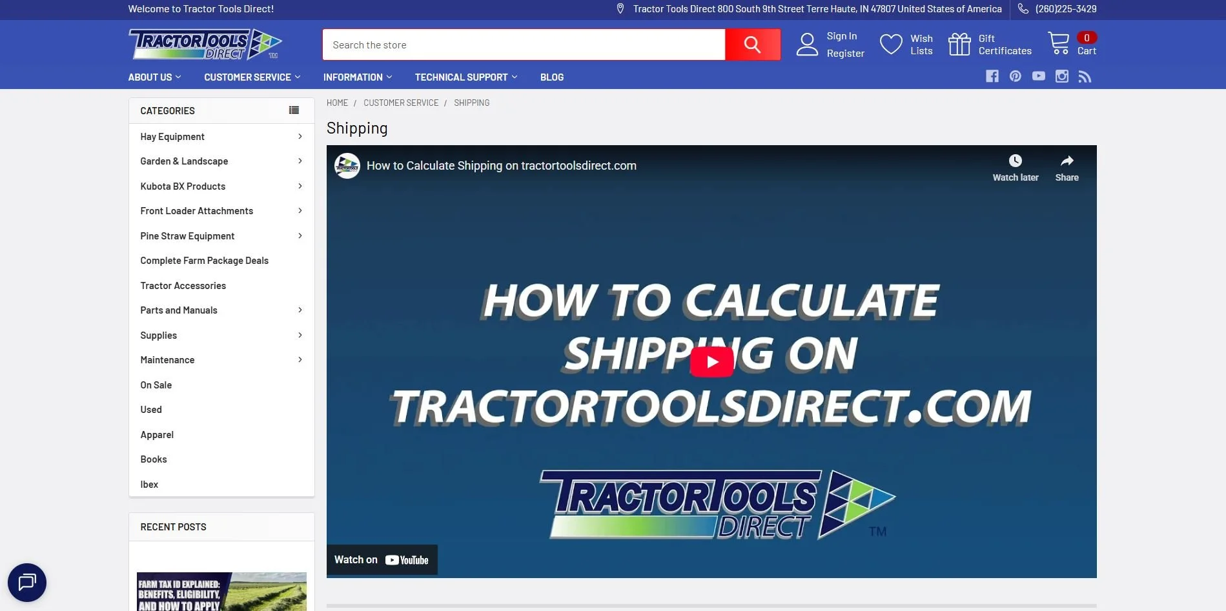Expand Garden & Landscape chevron
Screen dimensions: 1226x611
pos(300,161)
